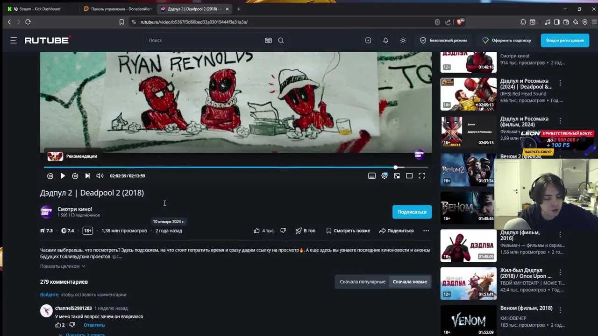Open video more options three dots
598x336 pixels.
coord(426,231)
